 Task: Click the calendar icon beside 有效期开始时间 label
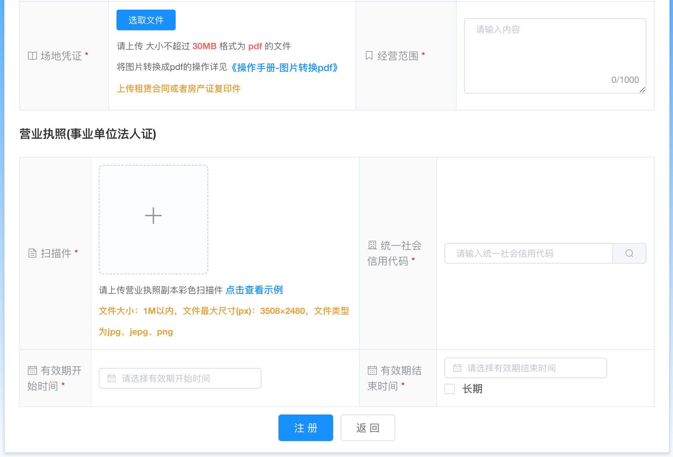(x=33, y=370)
